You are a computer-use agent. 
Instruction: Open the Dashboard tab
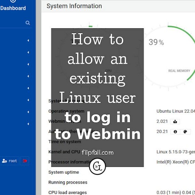point(13,5)
